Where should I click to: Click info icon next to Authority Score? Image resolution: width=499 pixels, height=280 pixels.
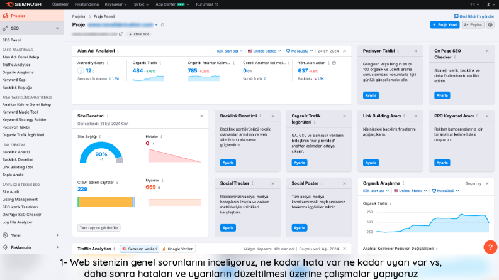coord(108,63)
